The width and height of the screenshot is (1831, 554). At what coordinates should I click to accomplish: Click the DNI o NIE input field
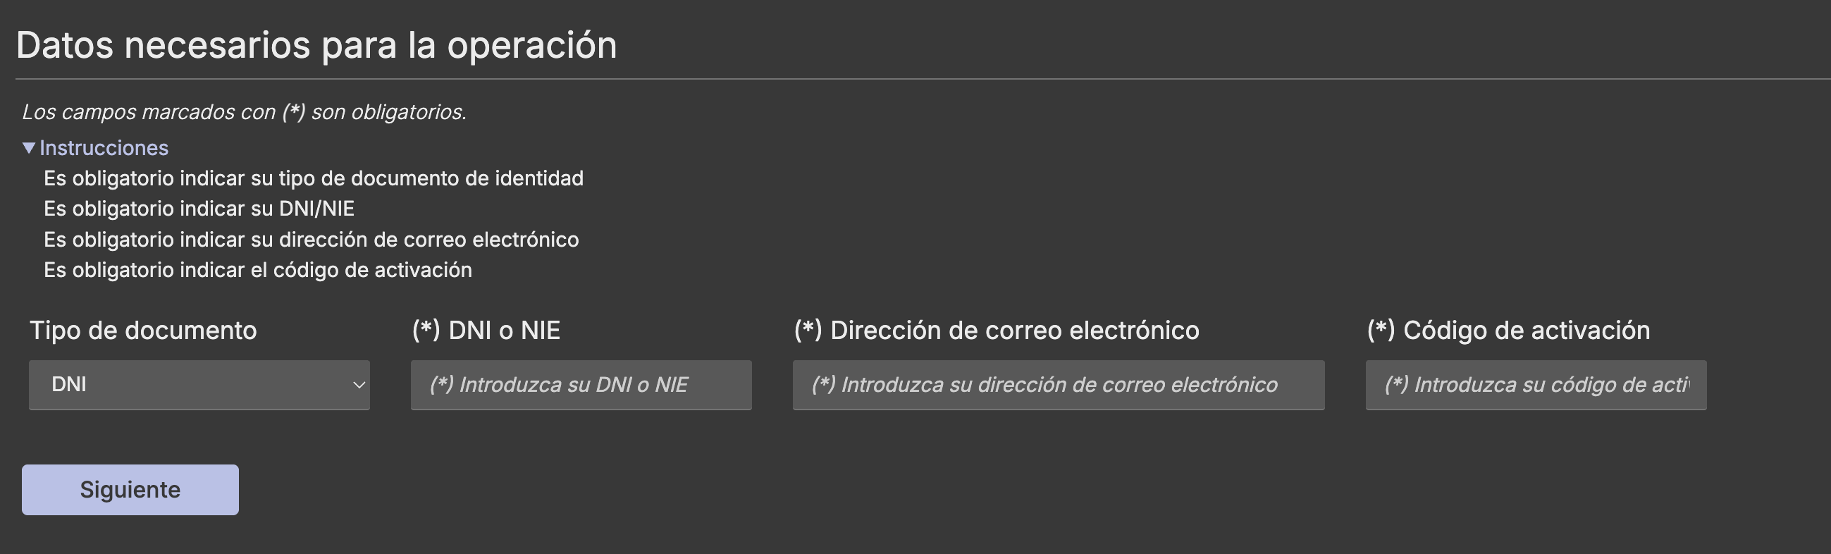(x=581, y=385)
